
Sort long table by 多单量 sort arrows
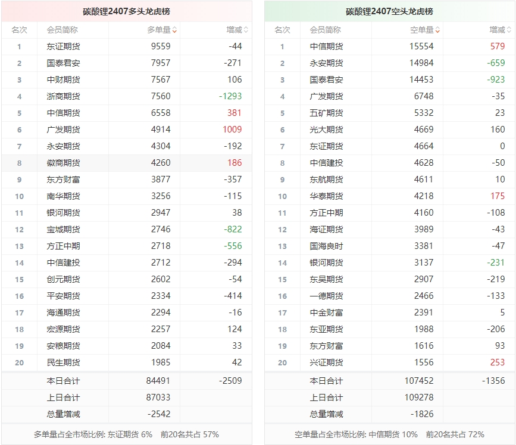tap(174, 30)
